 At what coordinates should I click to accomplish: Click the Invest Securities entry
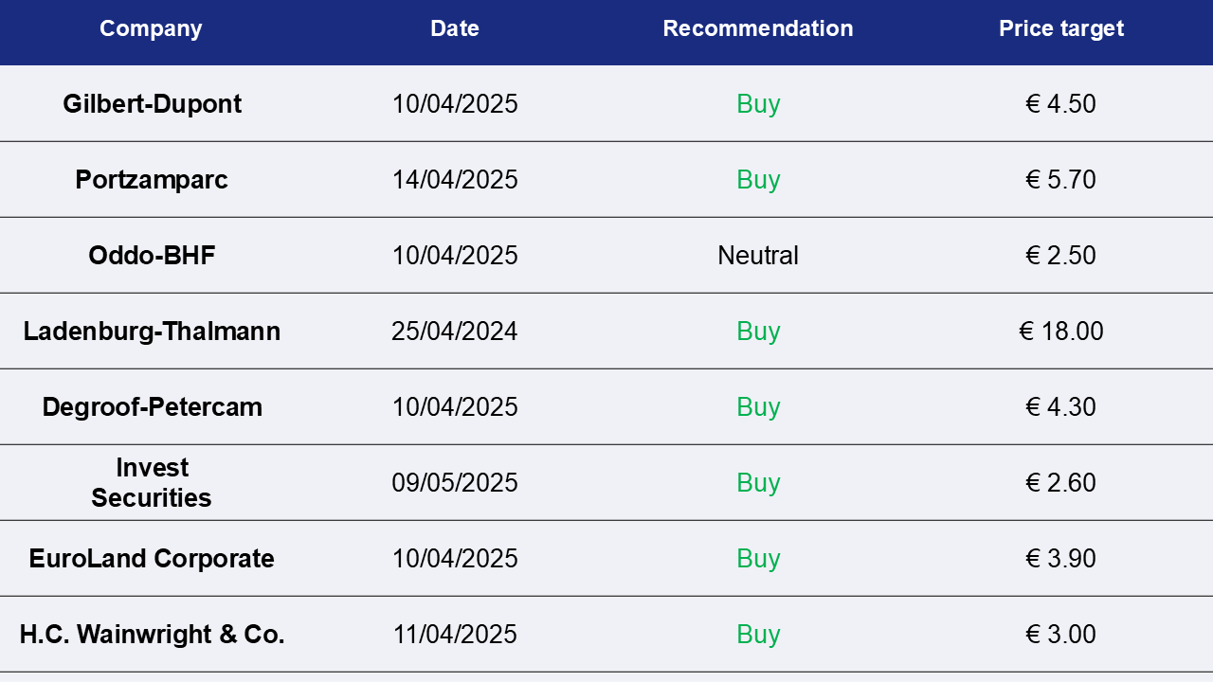[152, 482]
